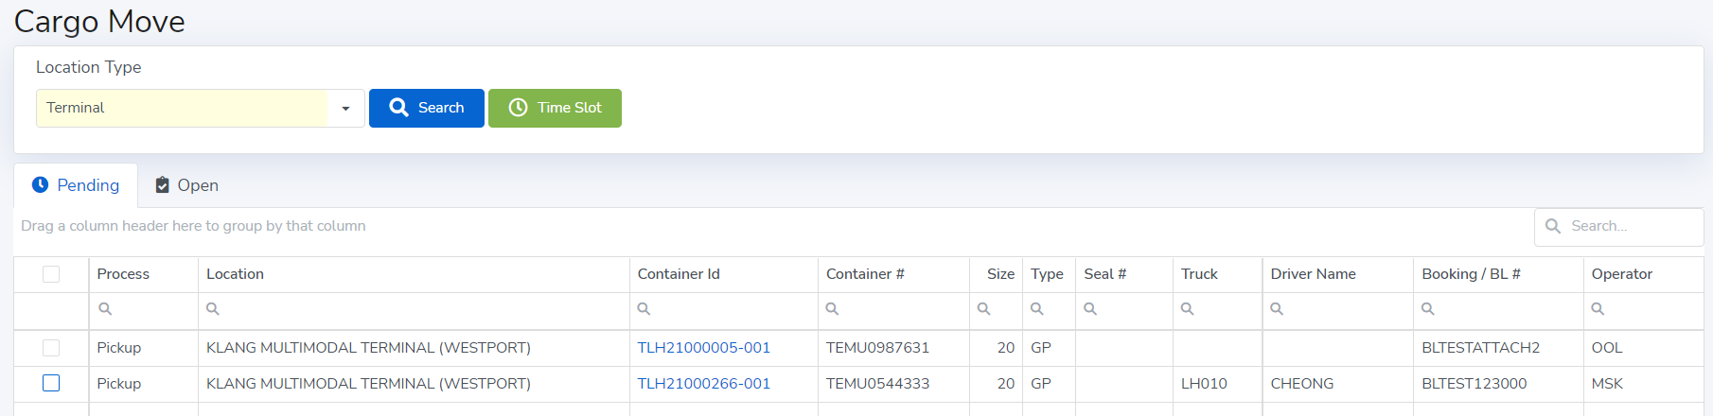
Task: Click the search icon under Location column
Action: point(213,309)
